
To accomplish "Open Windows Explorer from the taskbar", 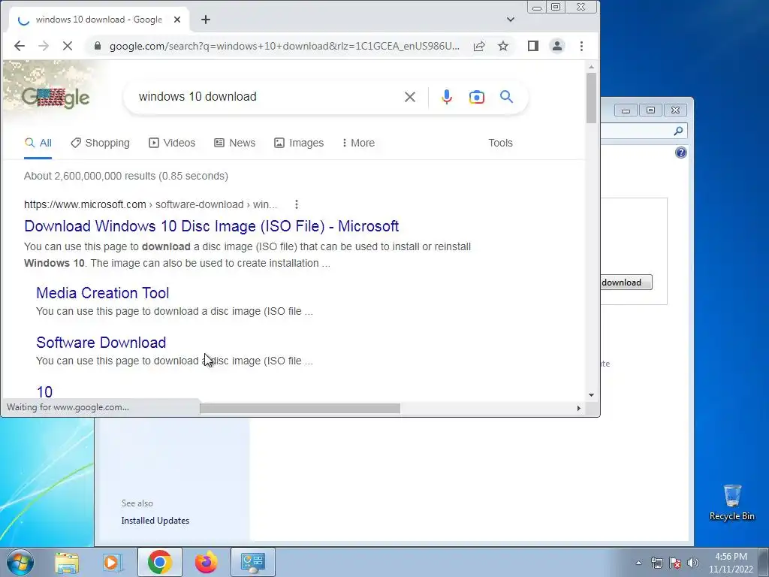I will coord(67,562).
